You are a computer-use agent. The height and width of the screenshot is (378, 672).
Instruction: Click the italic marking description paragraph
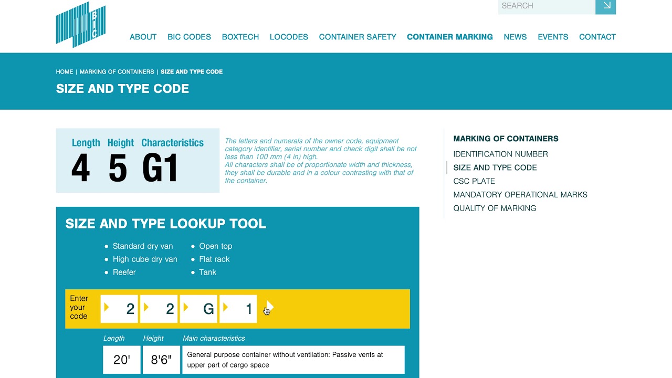[x=321, y=161]
